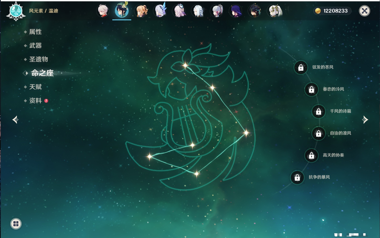Open the 武器 weapon page
This screenshot has width=380, height=238.
(35, 45)
